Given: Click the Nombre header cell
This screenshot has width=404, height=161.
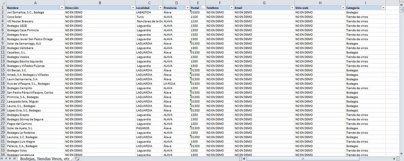Looking at the screenshot, I should 35,8.
